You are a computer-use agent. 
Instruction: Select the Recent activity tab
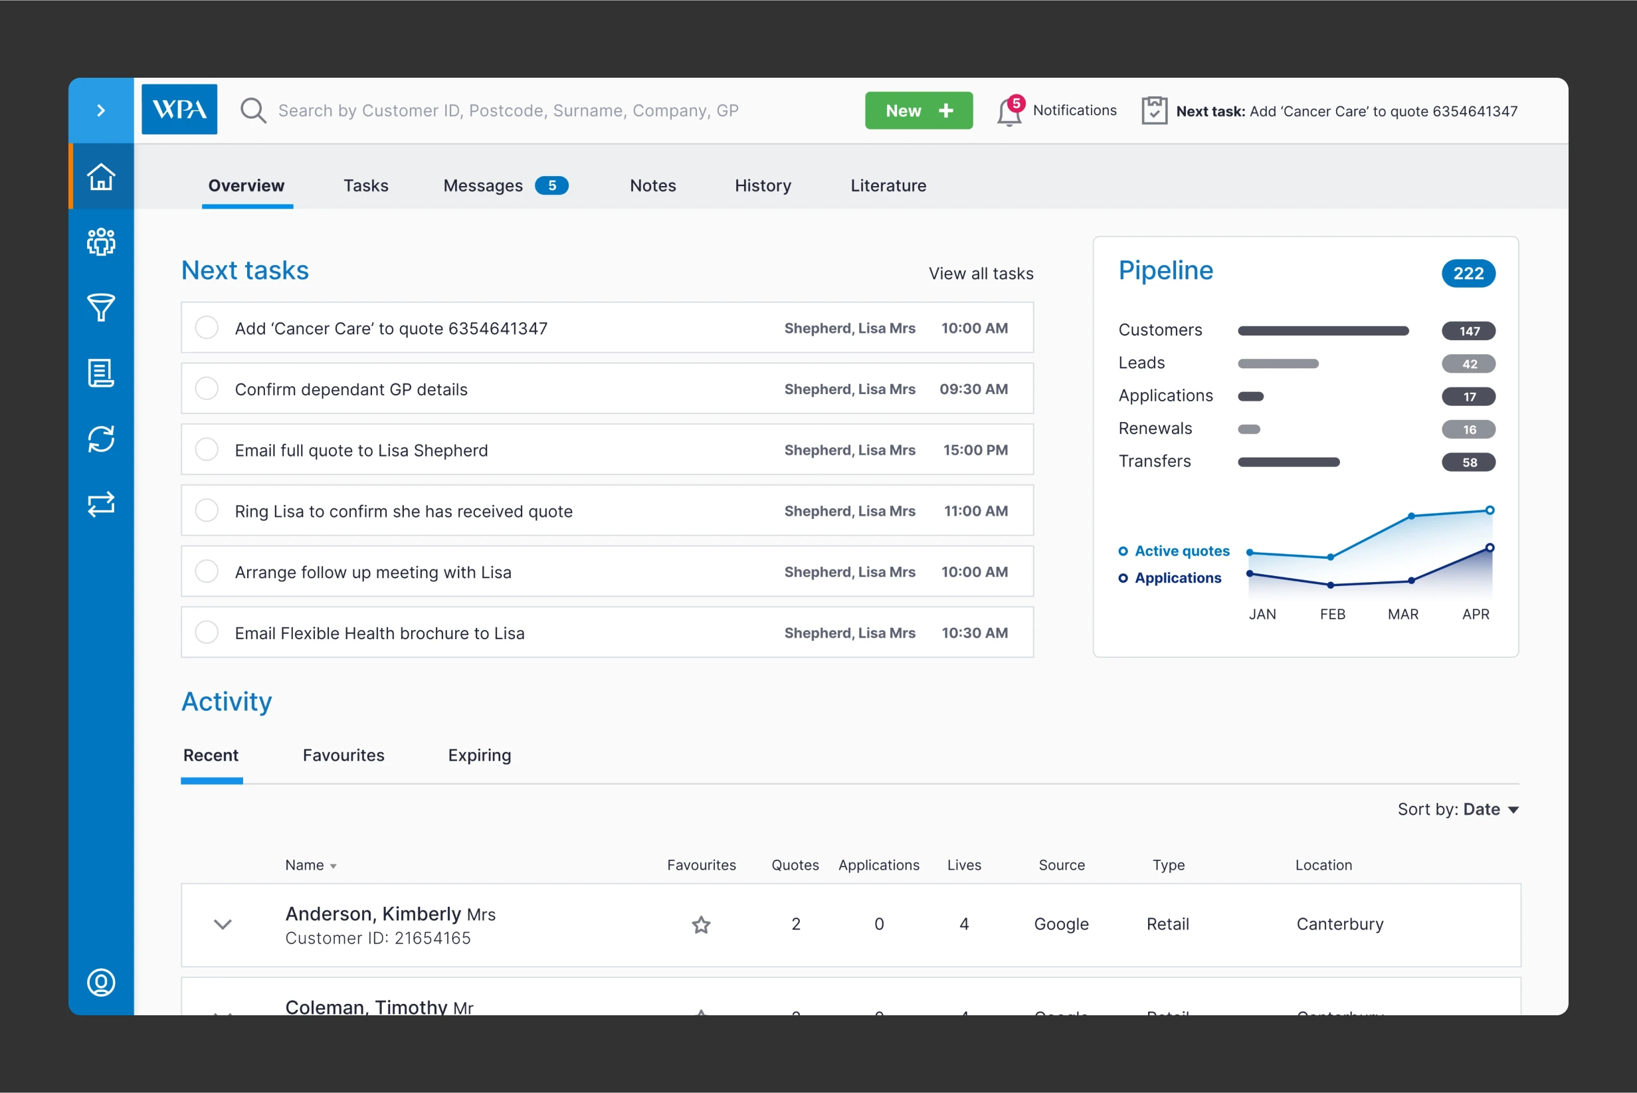tap(211, 755)
